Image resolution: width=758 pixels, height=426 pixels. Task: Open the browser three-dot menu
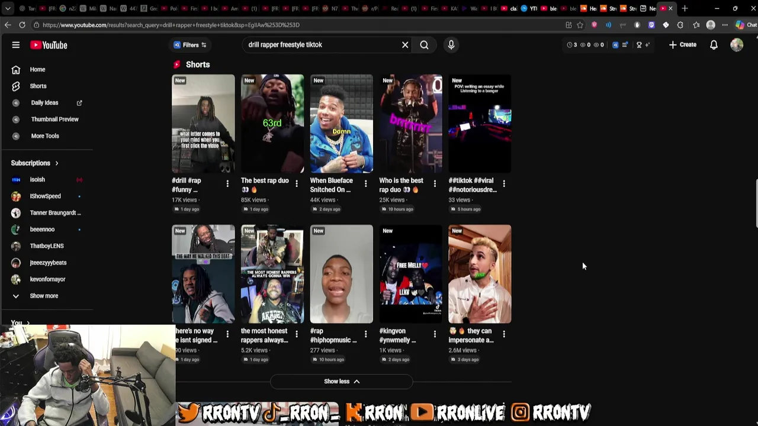coord(725,25)
